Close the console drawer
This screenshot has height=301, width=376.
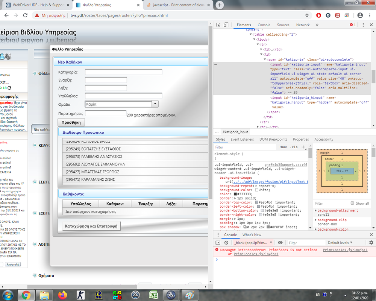371,234
